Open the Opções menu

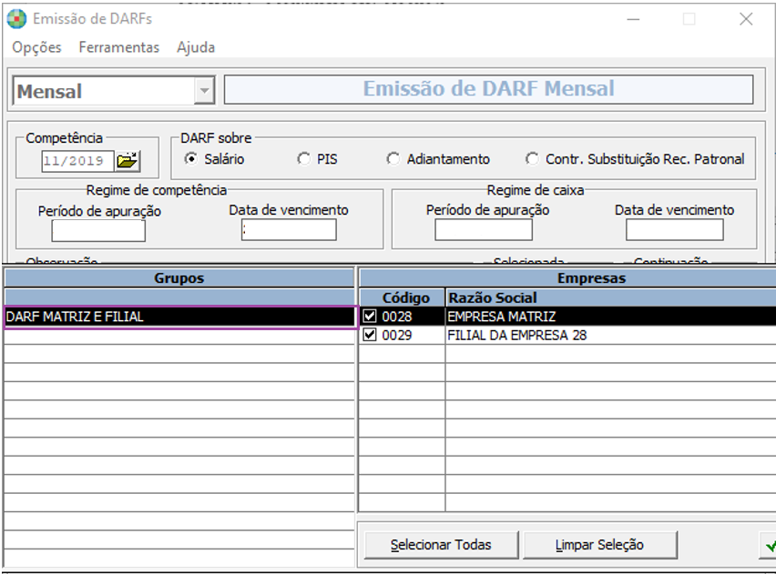(x=36, y=47)
